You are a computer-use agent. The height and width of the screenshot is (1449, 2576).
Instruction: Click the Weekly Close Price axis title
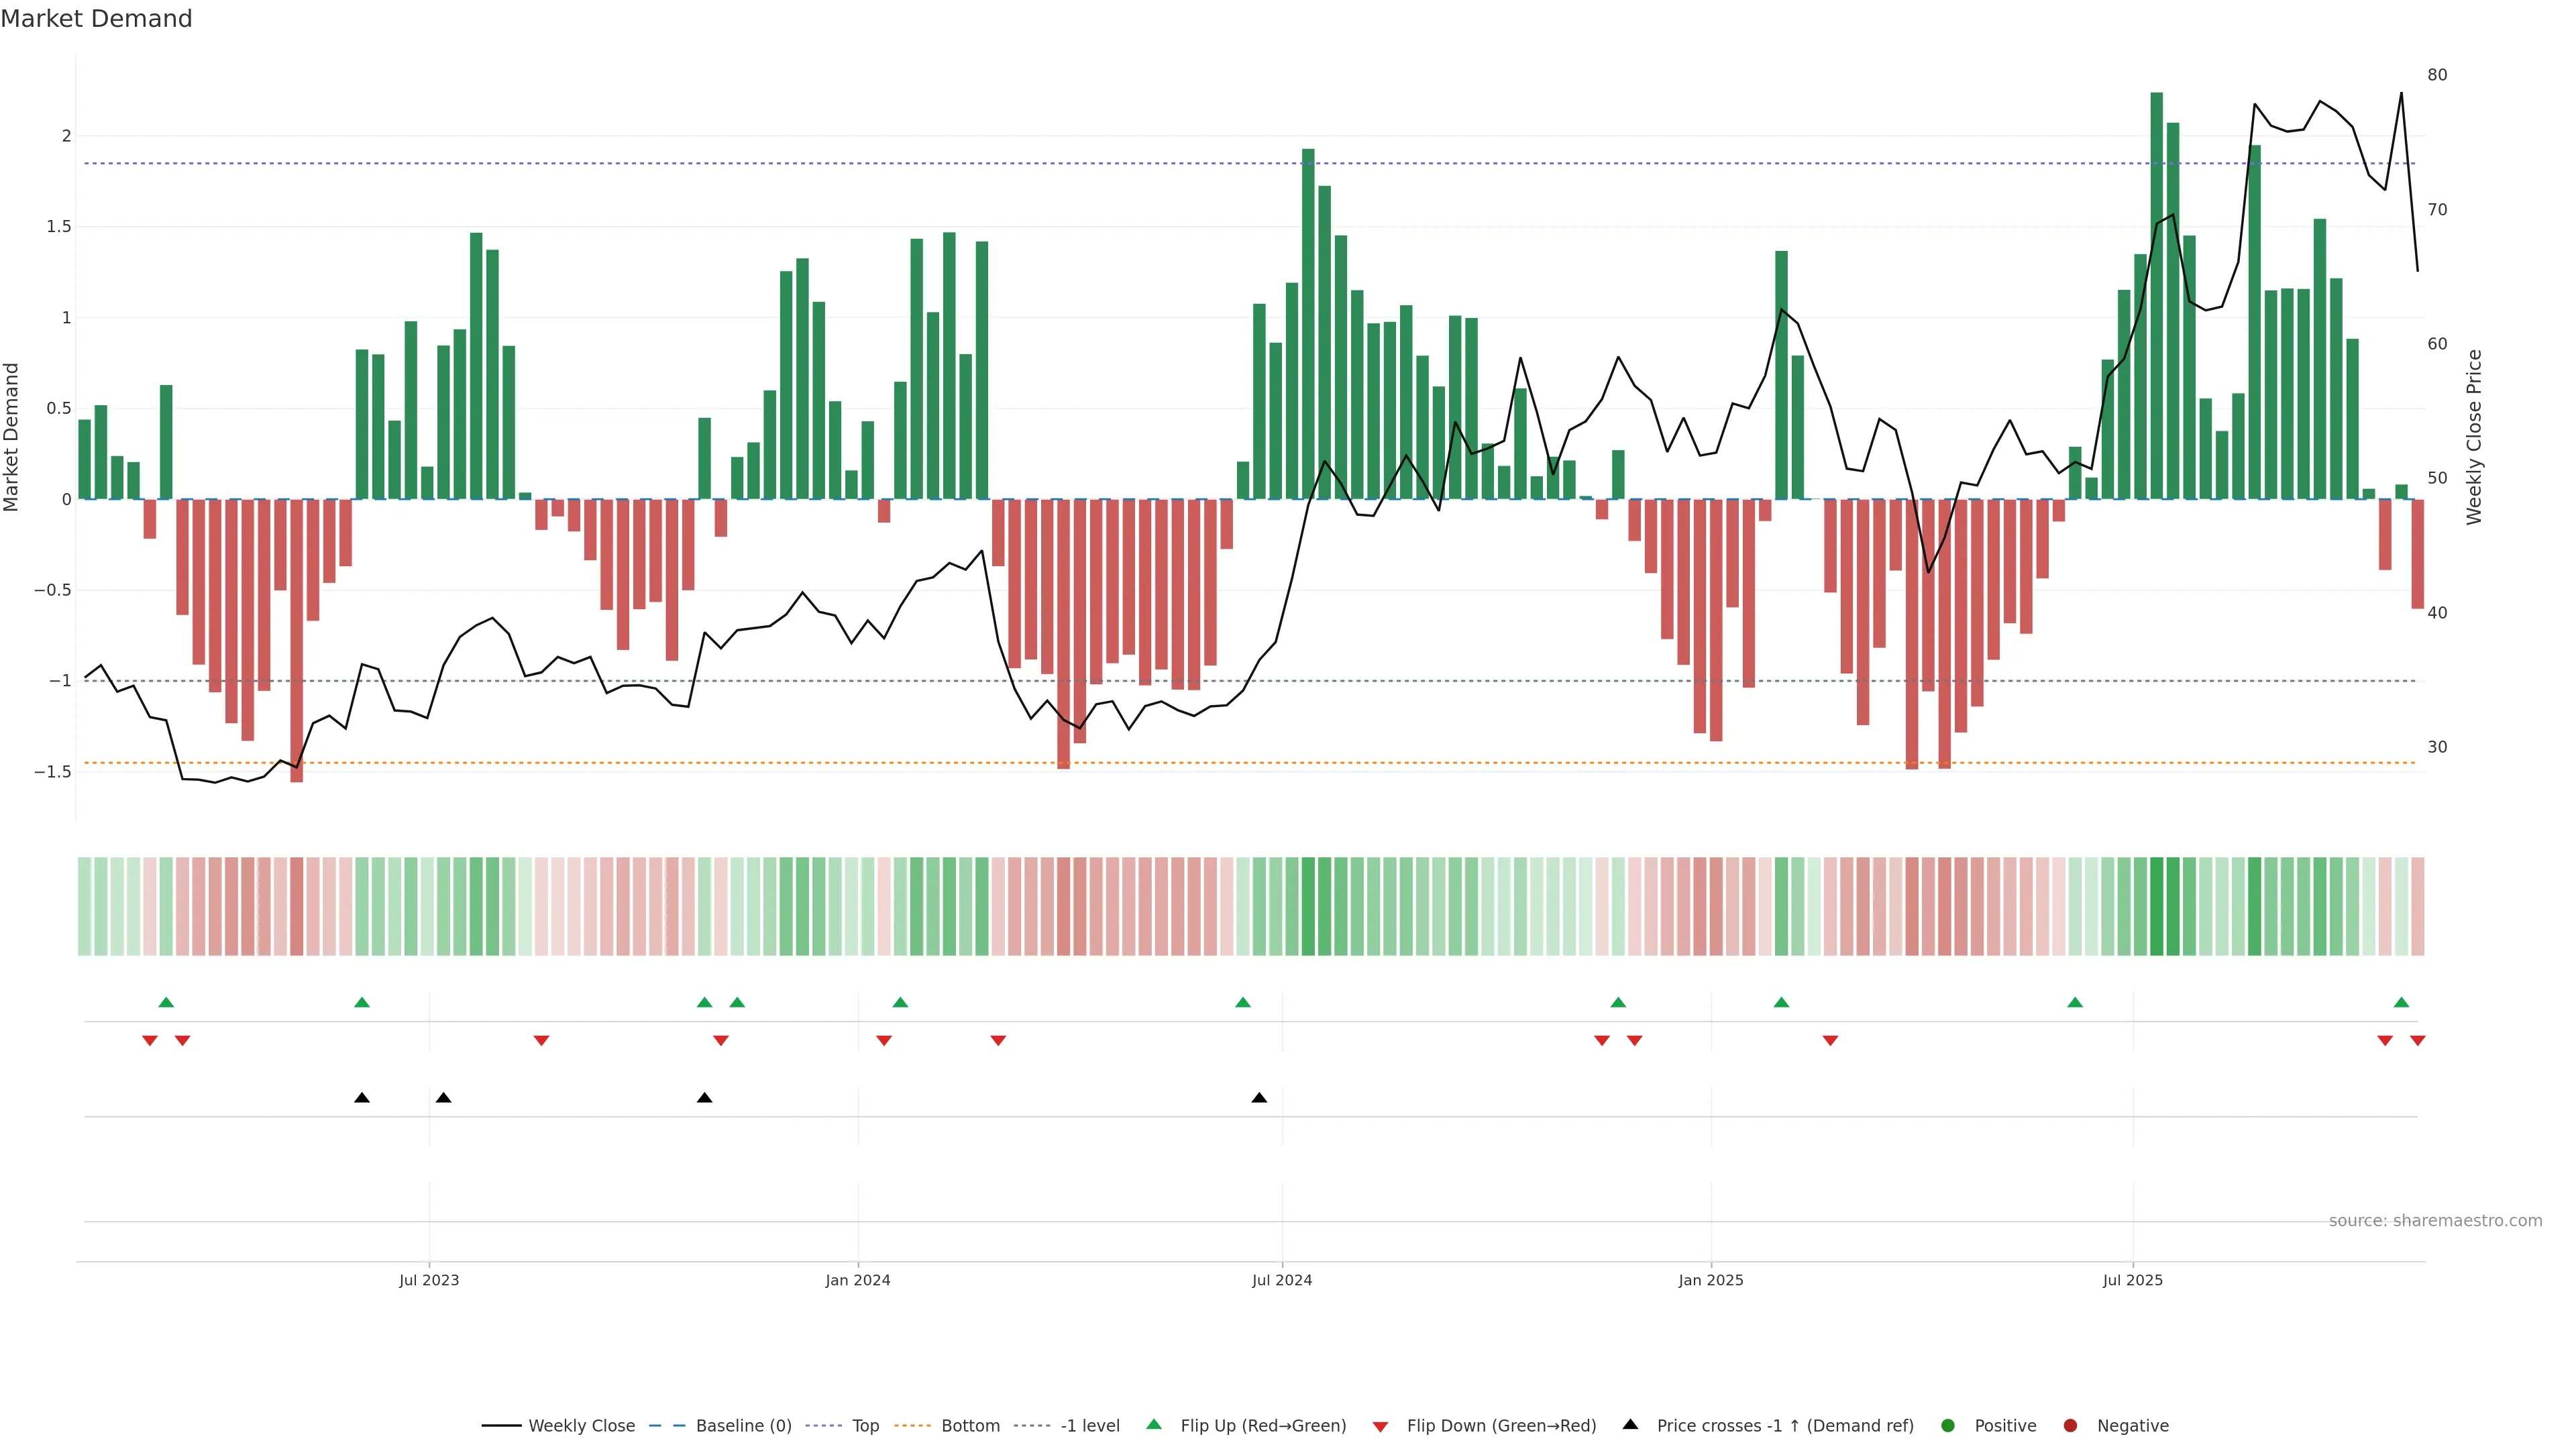(x=2474, y=437)
